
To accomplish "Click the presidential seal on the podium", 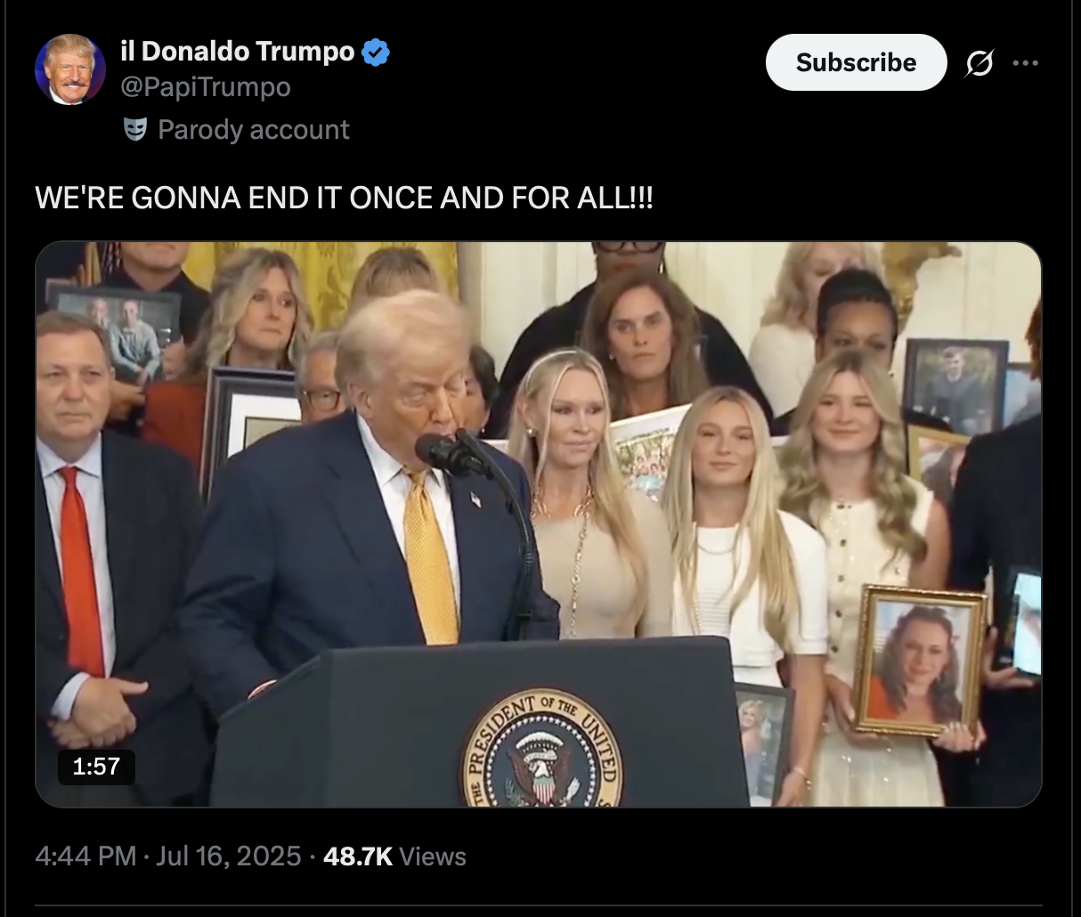I will [x=541, y=750].
